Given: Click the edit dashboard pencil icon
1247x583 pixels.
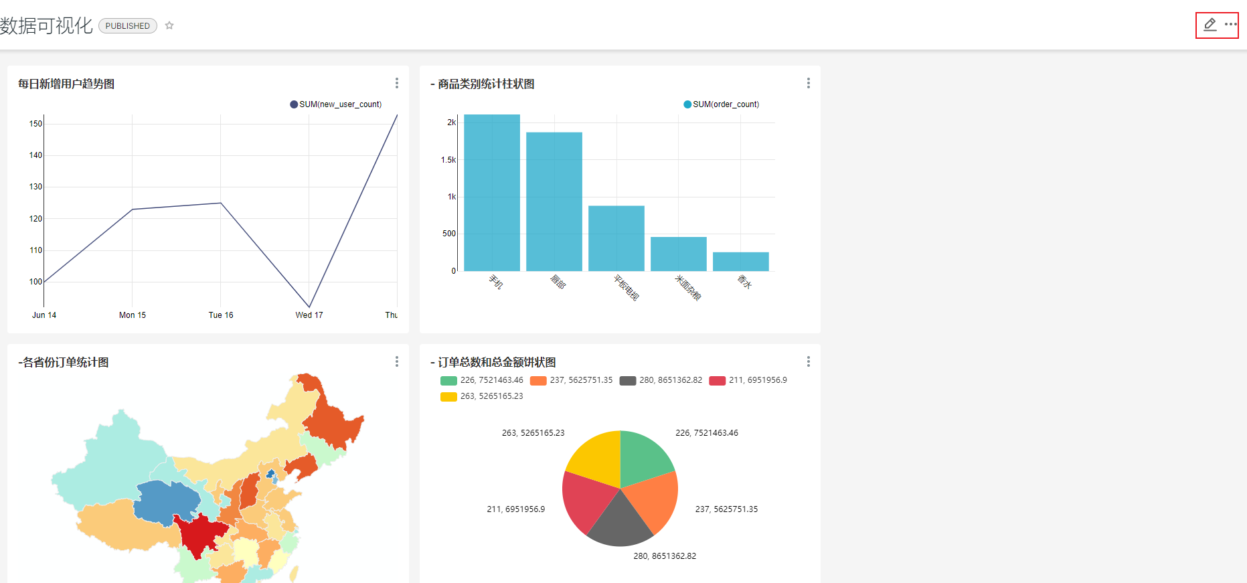Looking at the screenshot, I should [1210, 25].
